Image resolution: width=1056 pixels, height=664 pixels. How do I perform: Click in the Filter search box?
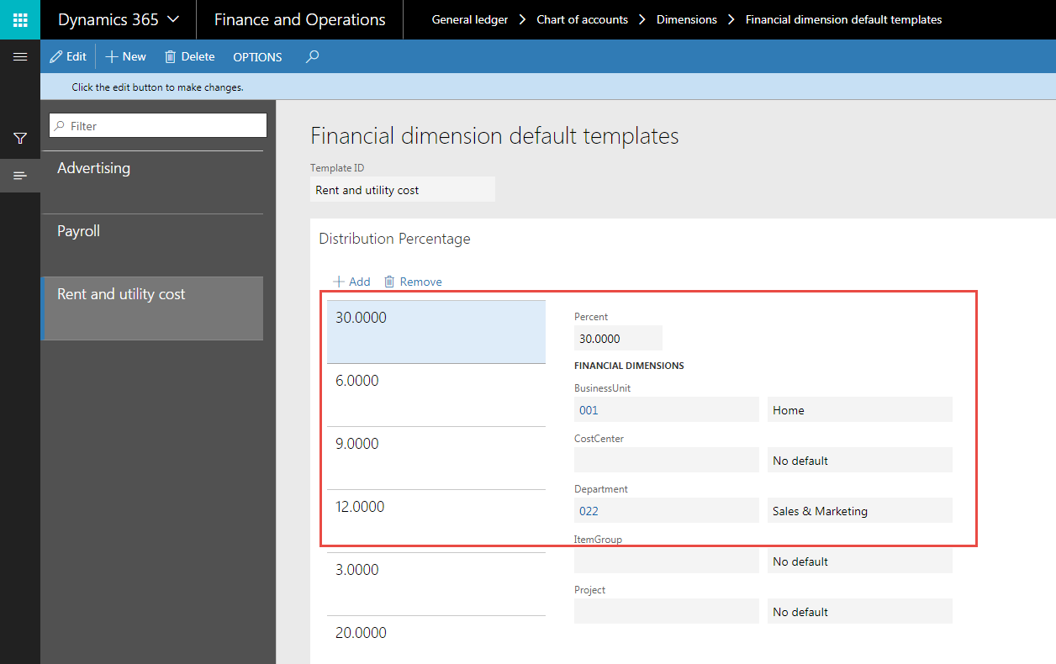pyautogui.click(x=158, y=126)
